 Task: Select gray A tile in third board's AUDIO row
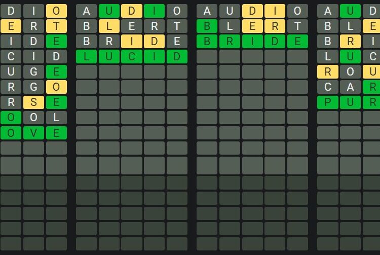click(x=207, y=11)
